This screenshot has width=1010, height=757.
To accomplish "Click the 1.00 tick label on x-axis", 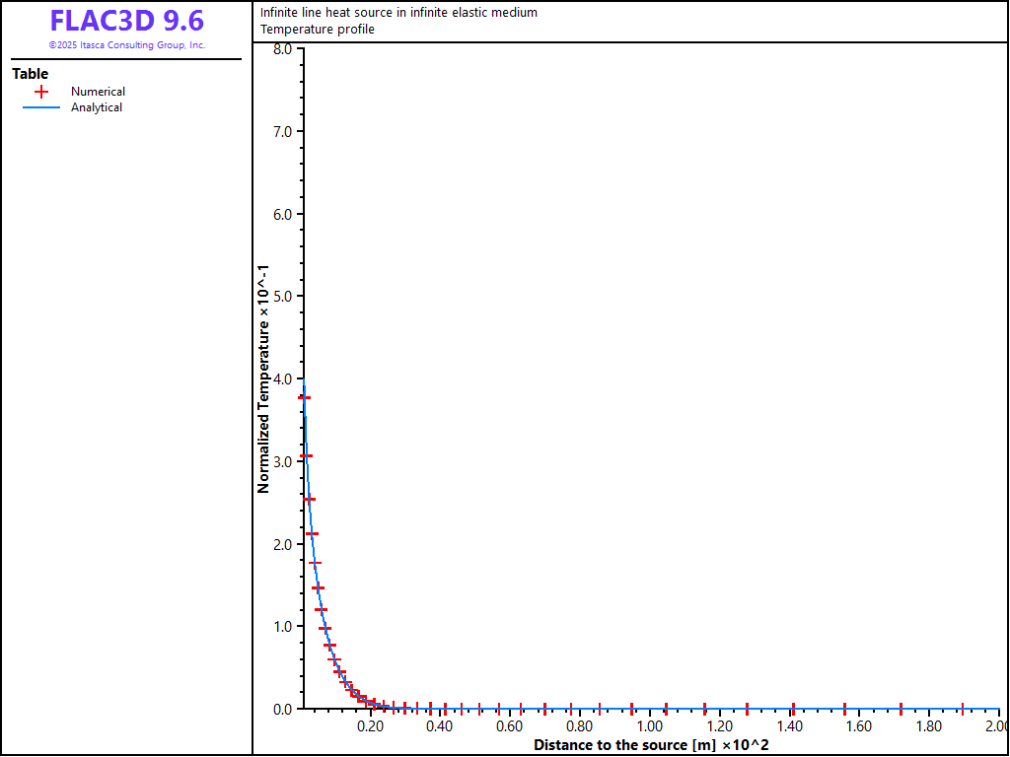I will [649, 727].
